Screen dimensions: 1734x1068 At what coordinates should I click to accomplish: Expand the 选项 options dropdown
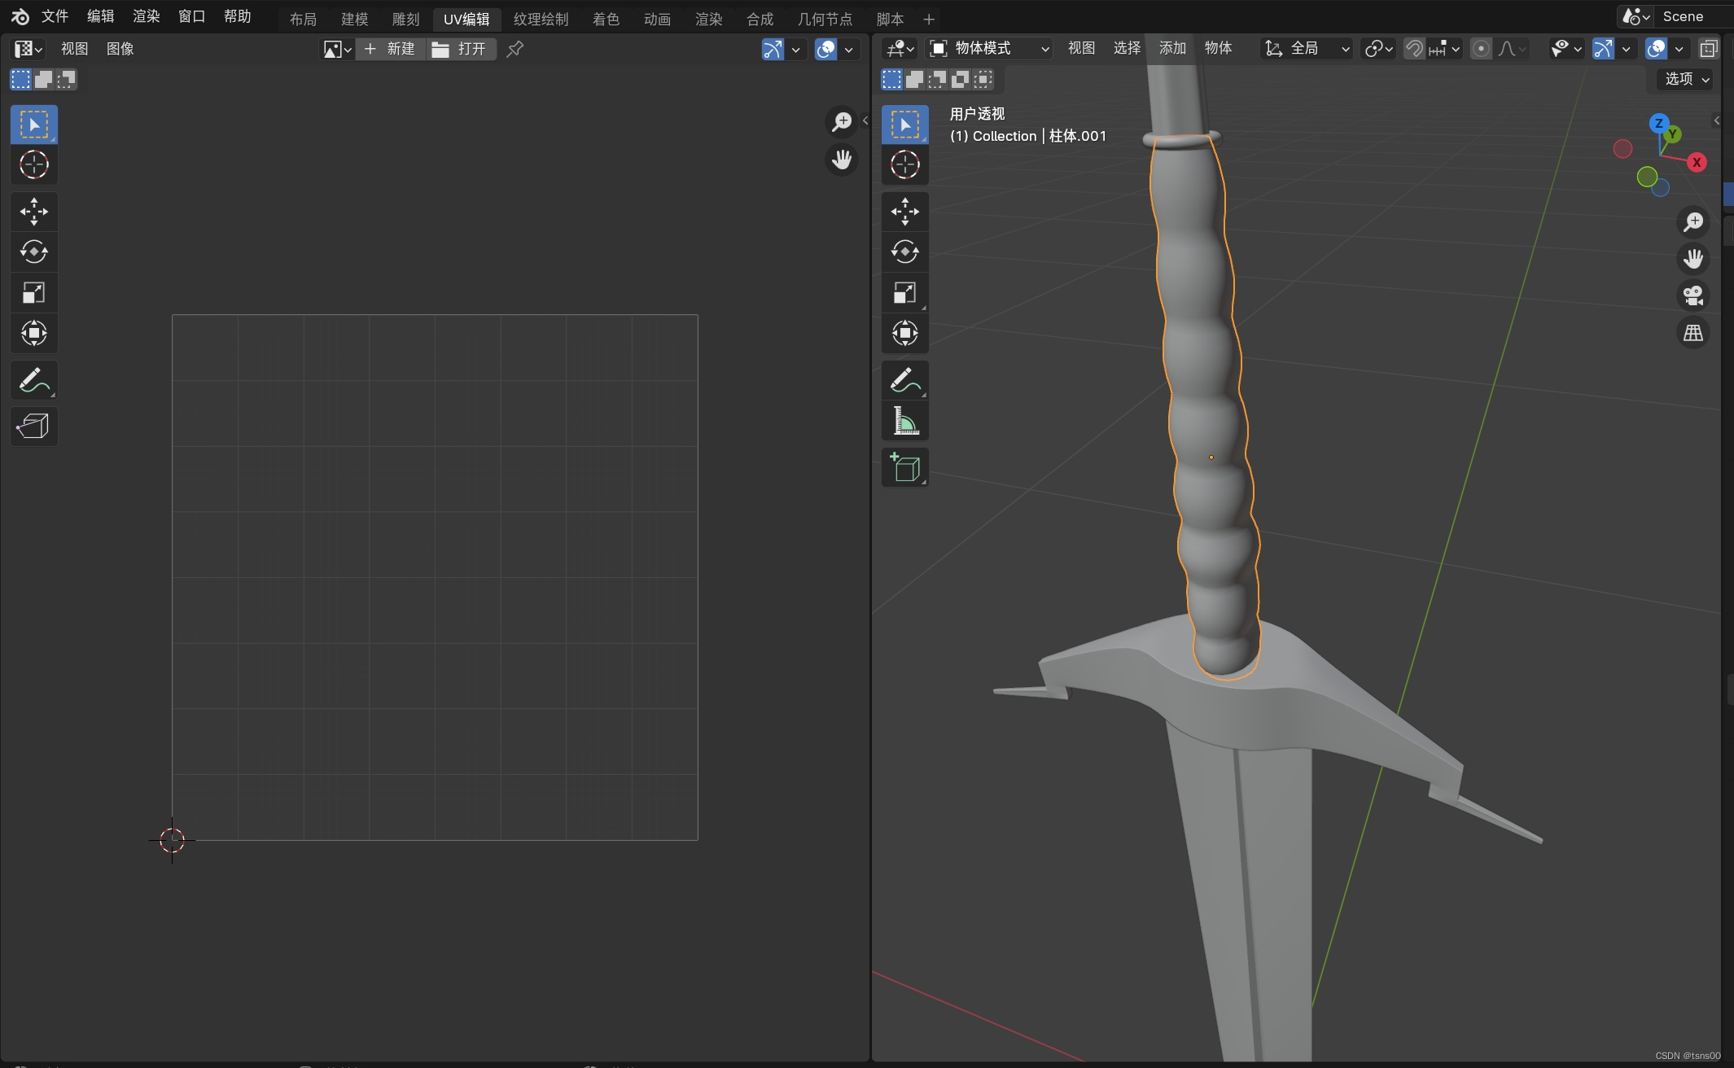click(x=1686, y=79)
